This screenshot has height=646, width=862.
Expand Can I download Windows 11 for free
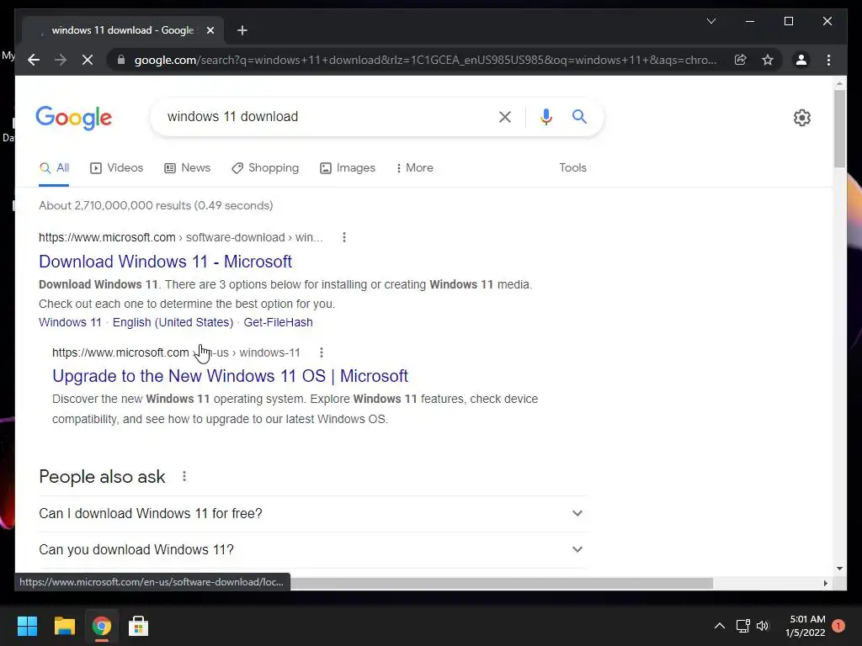pos(312,514)
